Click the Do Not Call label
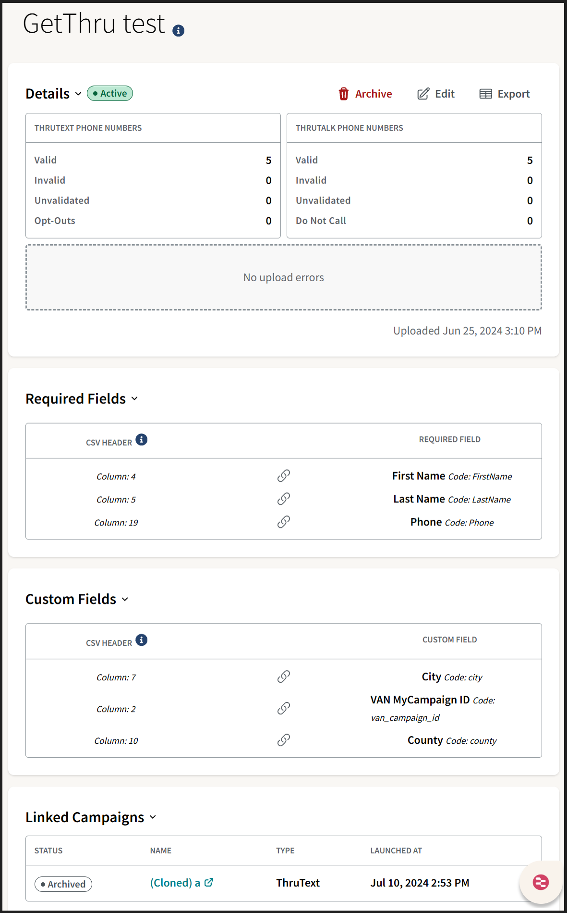This screenshot has height=913, width=567. coord(321,221)
